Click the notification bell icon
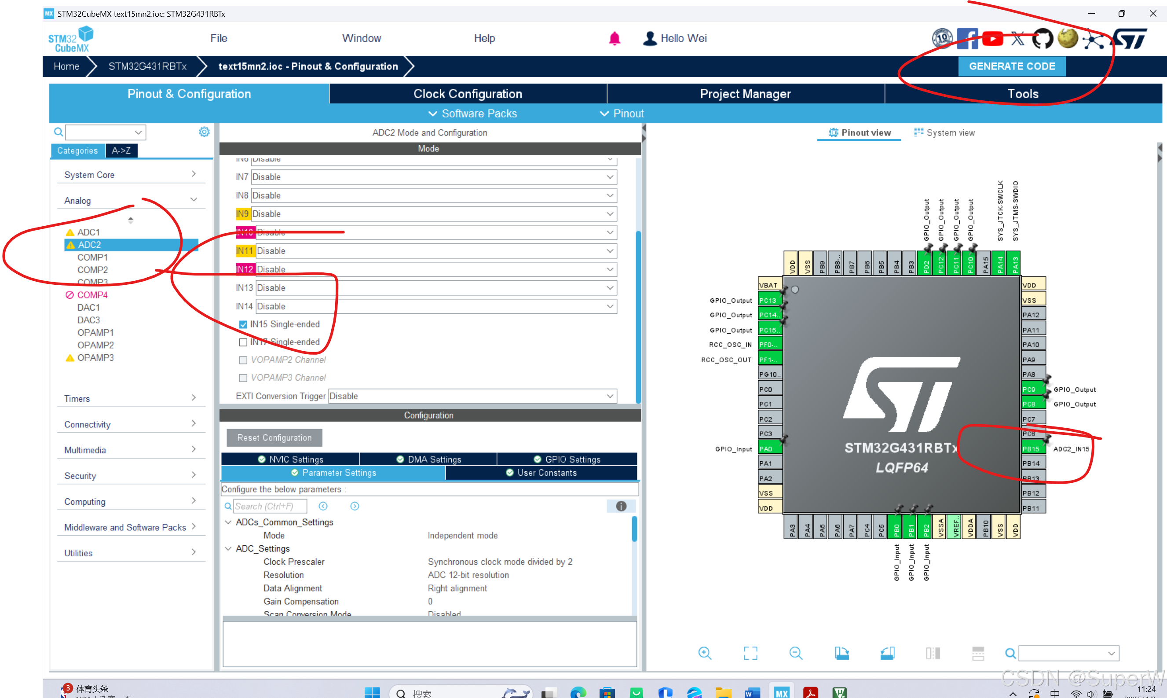 click(x=614, y=39)
